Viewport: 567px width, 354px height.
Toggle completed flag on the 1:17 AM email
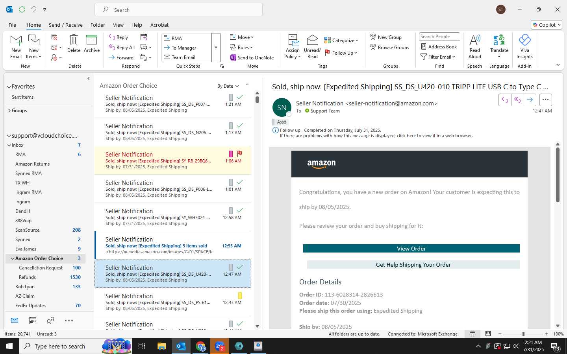coord(240,125)
